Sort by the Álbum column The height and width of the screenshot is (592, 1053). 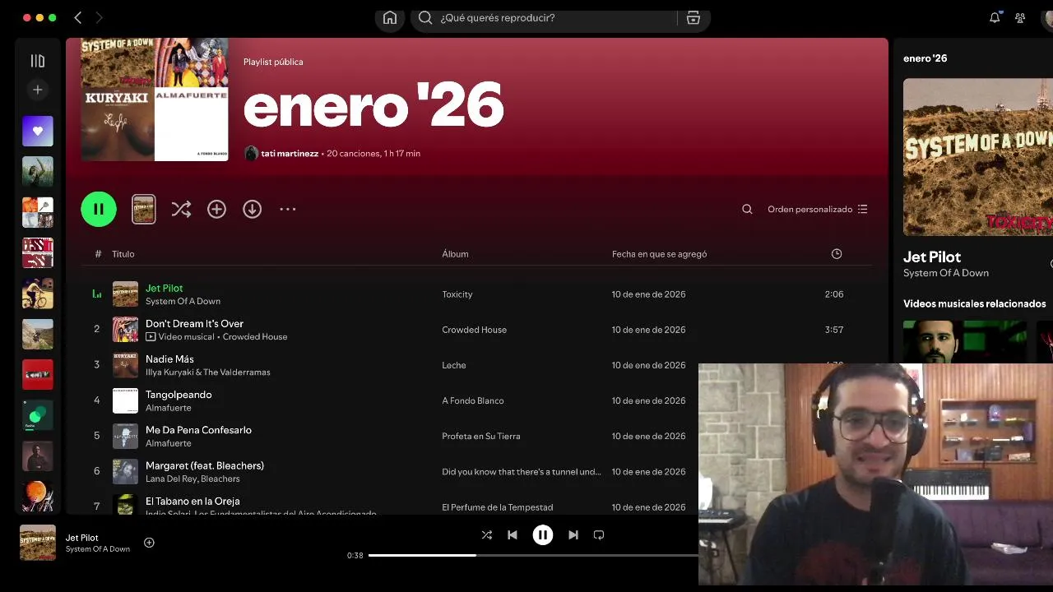[455, 254]
